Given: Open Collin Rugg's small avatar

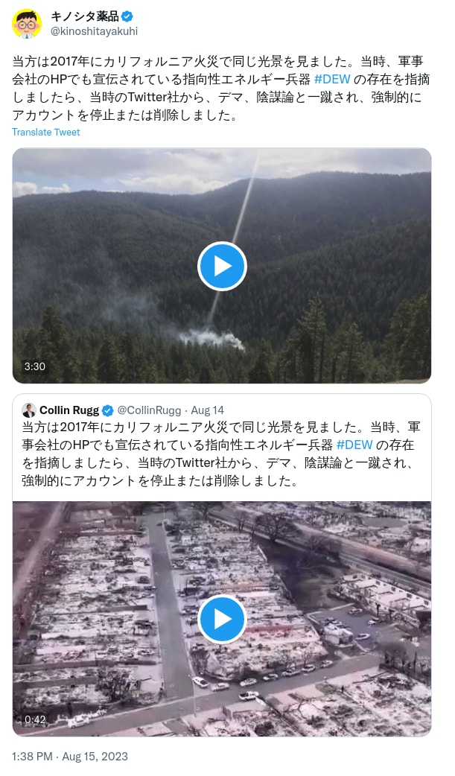Looking at the screenshot, I should click(x=29, y=410).
